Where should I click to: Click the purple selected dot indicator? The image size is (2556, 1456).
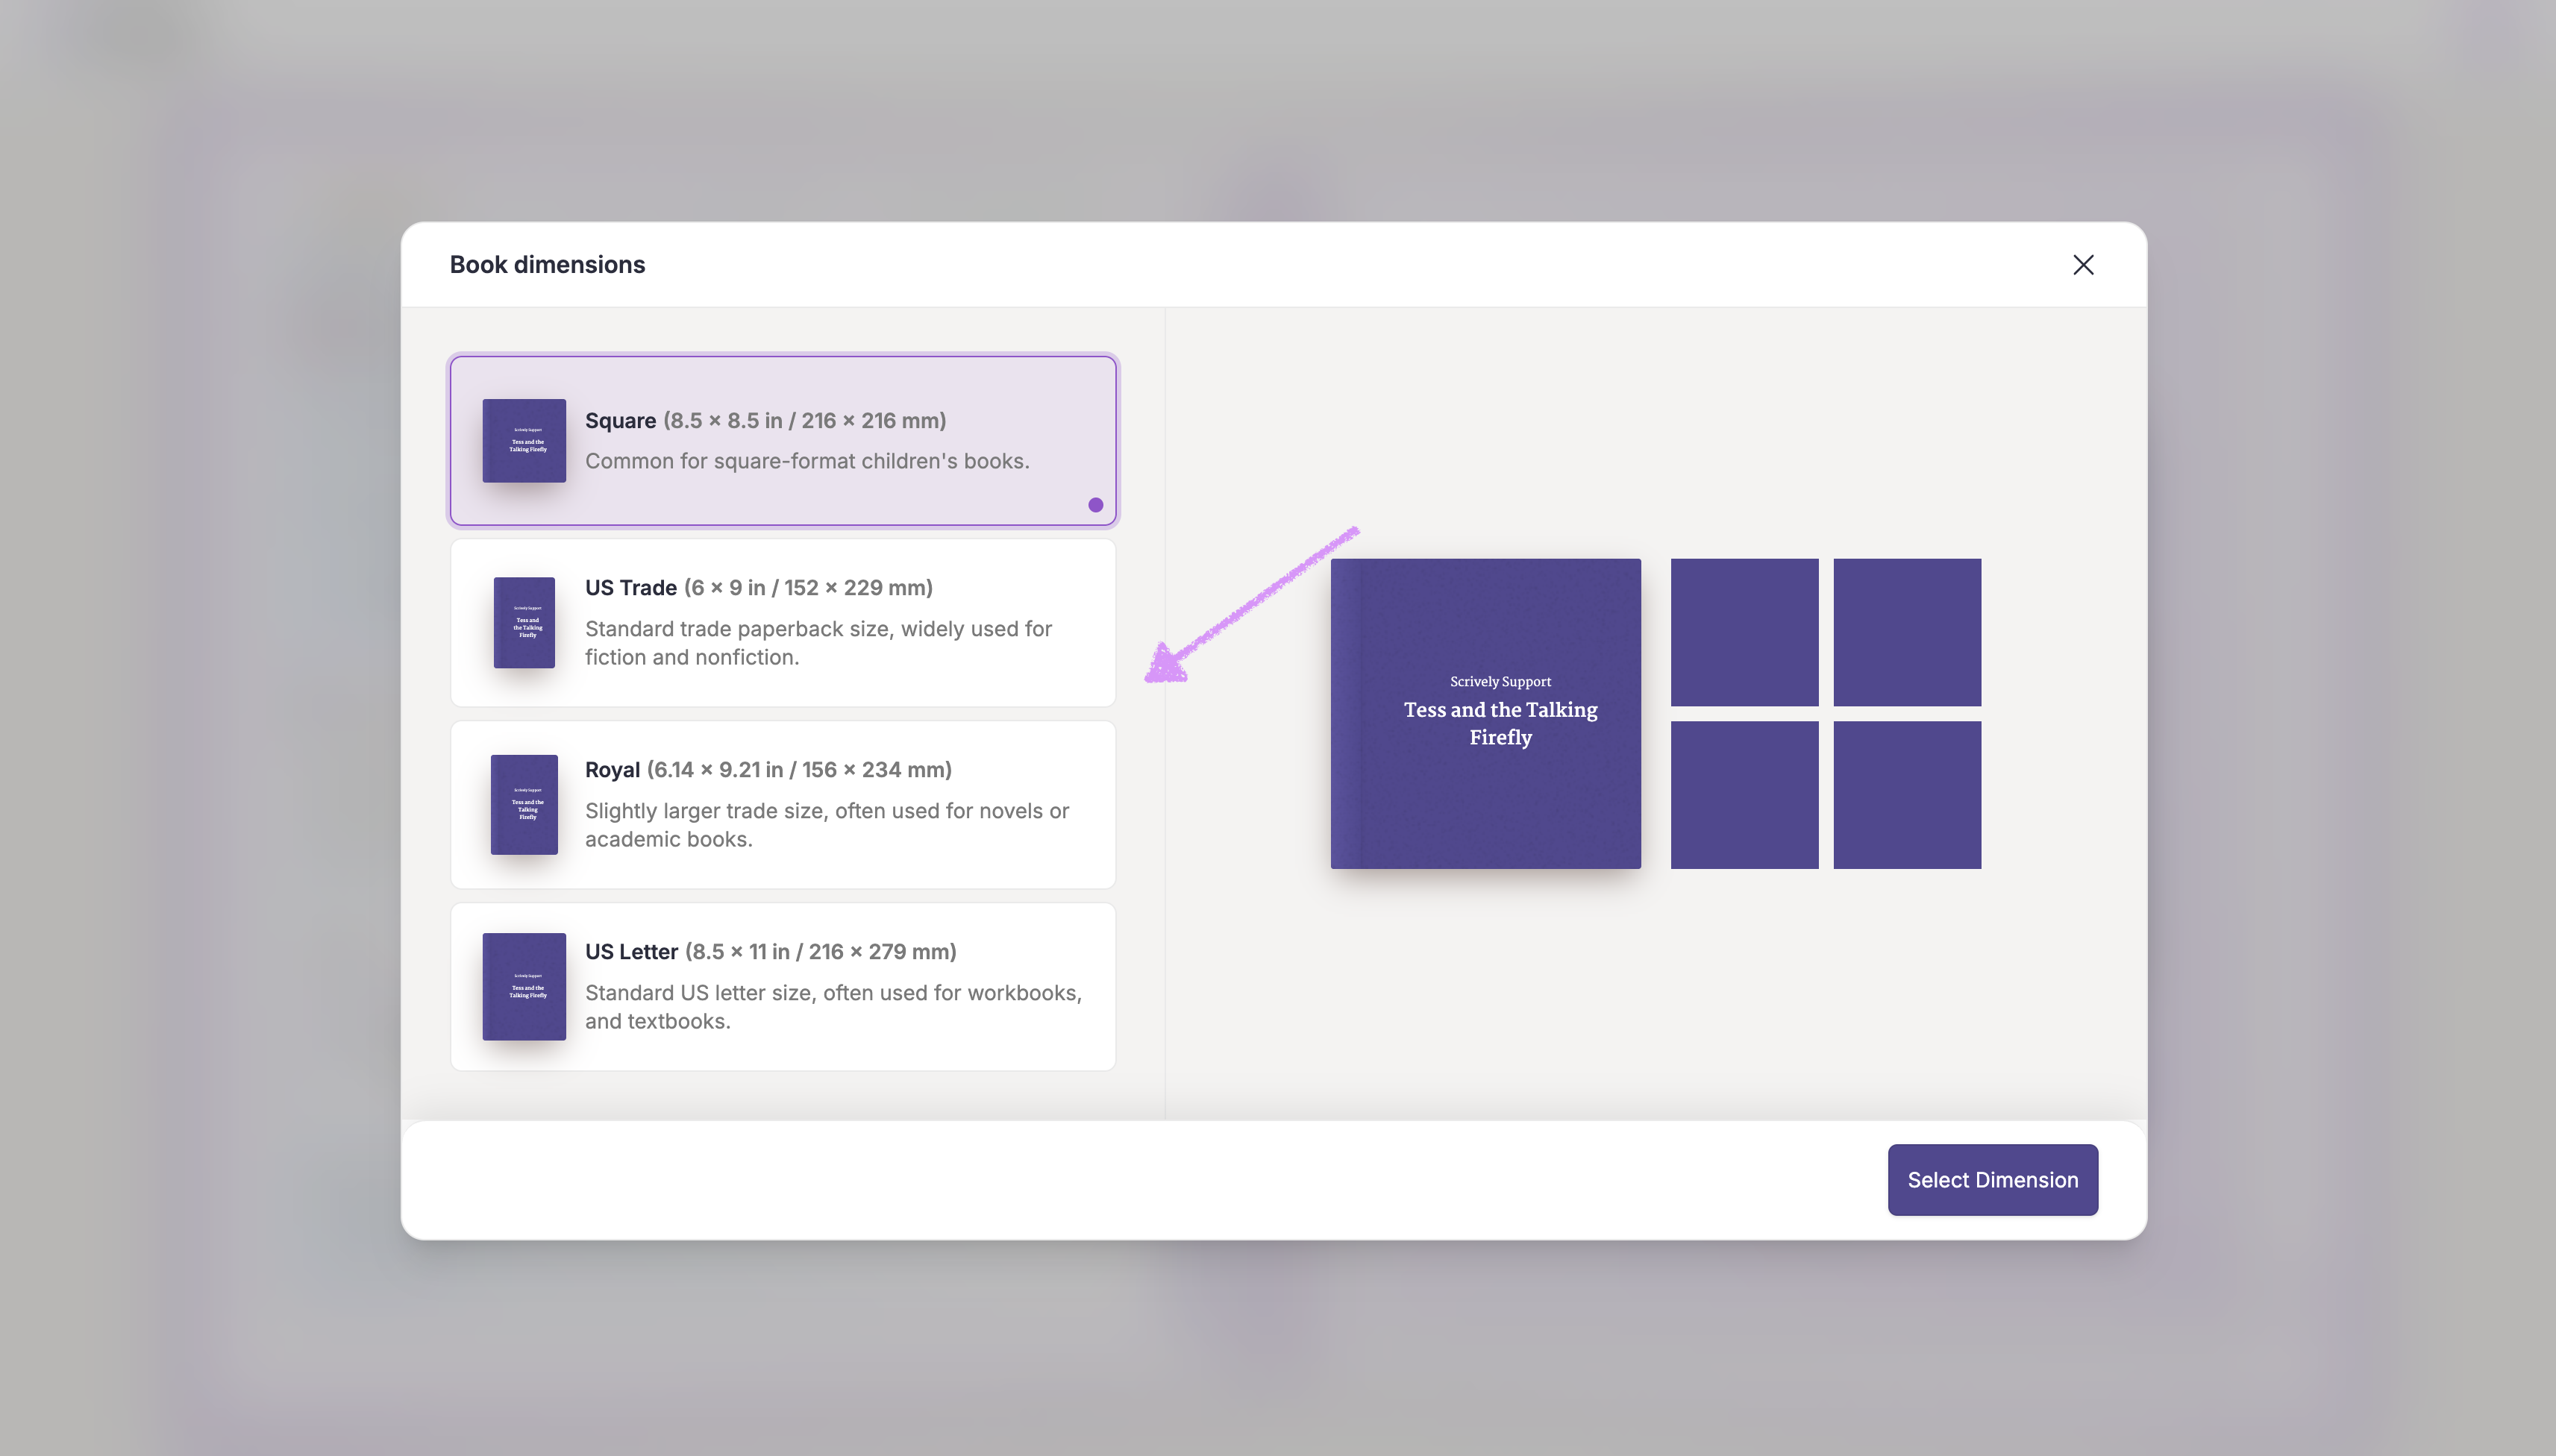tap(1096, 505)
